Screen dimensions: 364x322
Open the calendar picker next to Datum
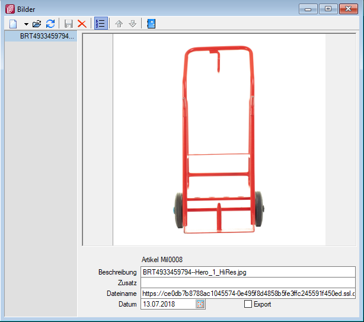coord(200,304)
